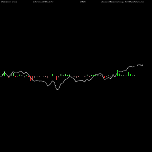The image size is (152, 152).
Task: Click the 47.65 value label
Action: point(140,65)
